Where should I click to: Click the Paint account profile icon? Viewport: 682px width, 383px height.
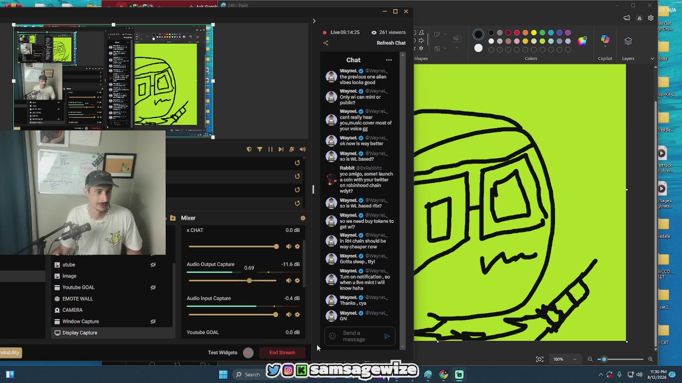click(639, 18)
